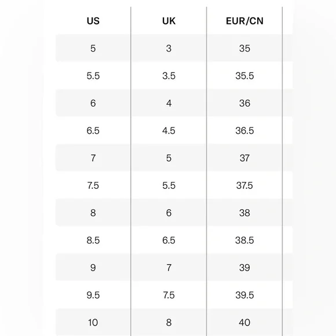Select EUR/CN size 37.5 cell
Viewport: 336px width, 336px height.
click(x=244, y=185)
